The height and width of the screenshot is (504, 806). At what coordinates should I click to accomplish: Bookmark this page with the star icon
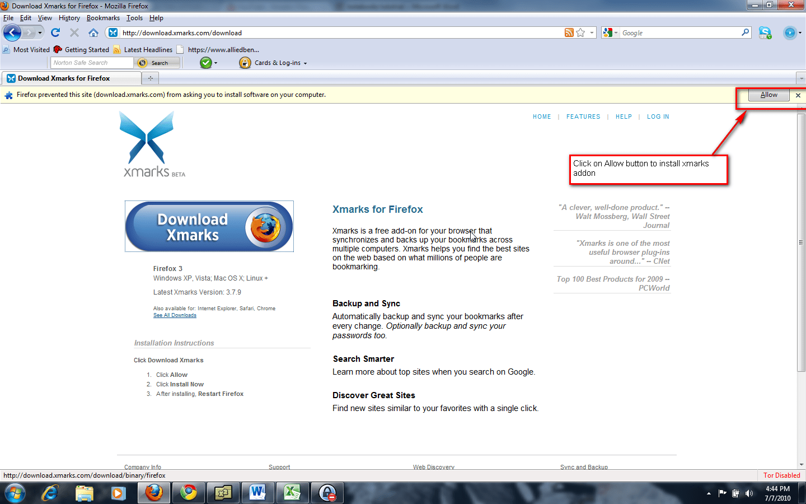(580, 32)
